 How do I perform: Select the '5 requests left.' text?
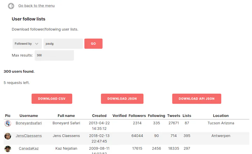17,83
